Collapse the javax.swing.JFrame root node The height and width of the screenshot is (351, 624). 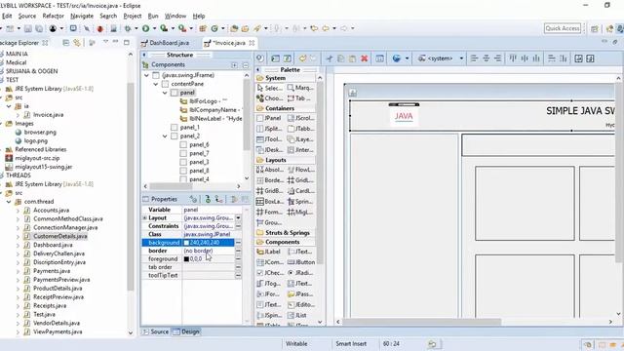click(x=146, y=75)
